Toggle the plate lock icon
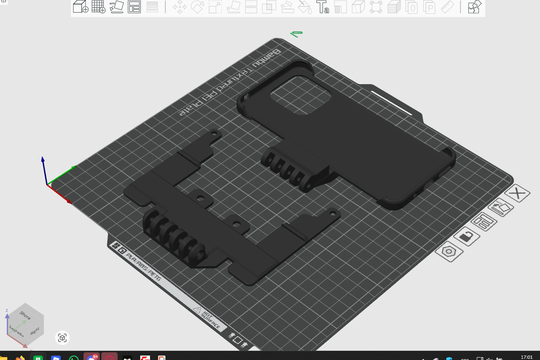The height and width of the screenshot is (360, 540). [467, 237]
